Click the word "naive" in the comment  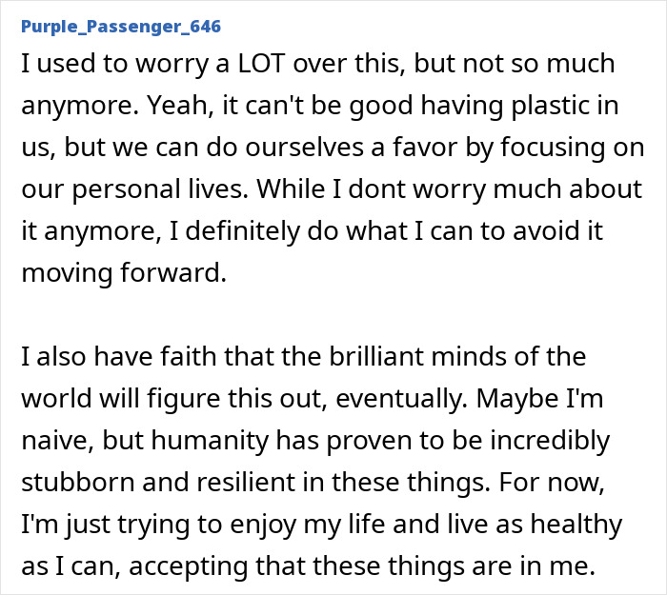pos(49,441)
